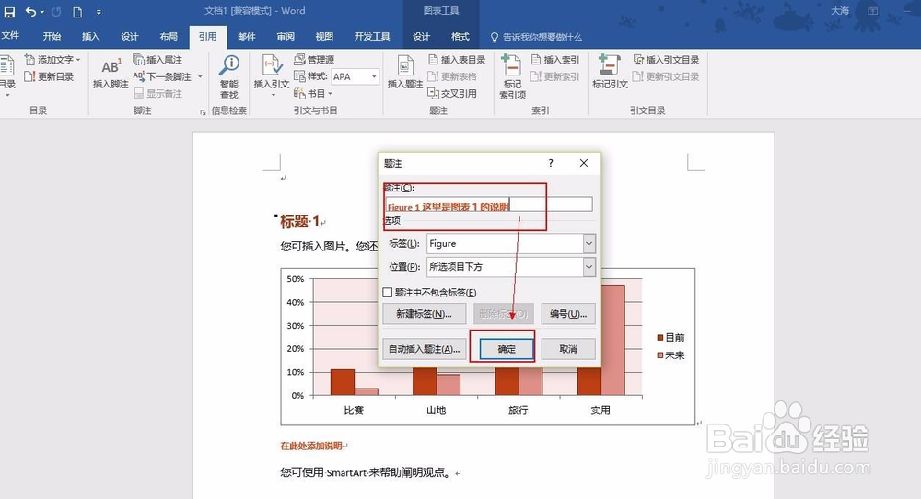Open the Undo history dropdown arrow
The width and height of the screenshot is (921, 499).
tap(42, 12)
